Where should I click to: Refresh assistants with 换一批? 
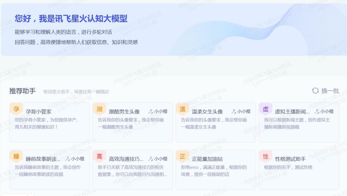pyautogui.click(x=326, y=91)
